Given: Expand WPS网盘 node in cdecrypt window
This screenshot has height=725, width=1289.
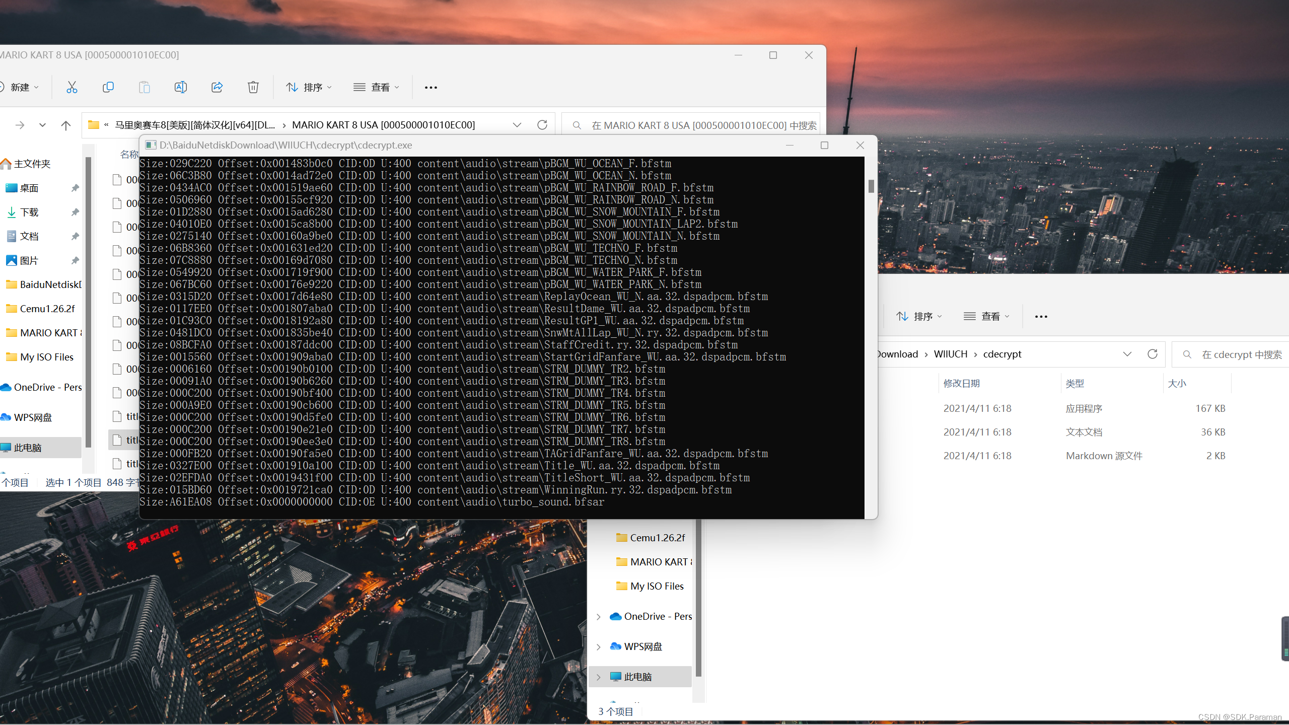Looking at the screenshot, I should click(x=599, y=647).
